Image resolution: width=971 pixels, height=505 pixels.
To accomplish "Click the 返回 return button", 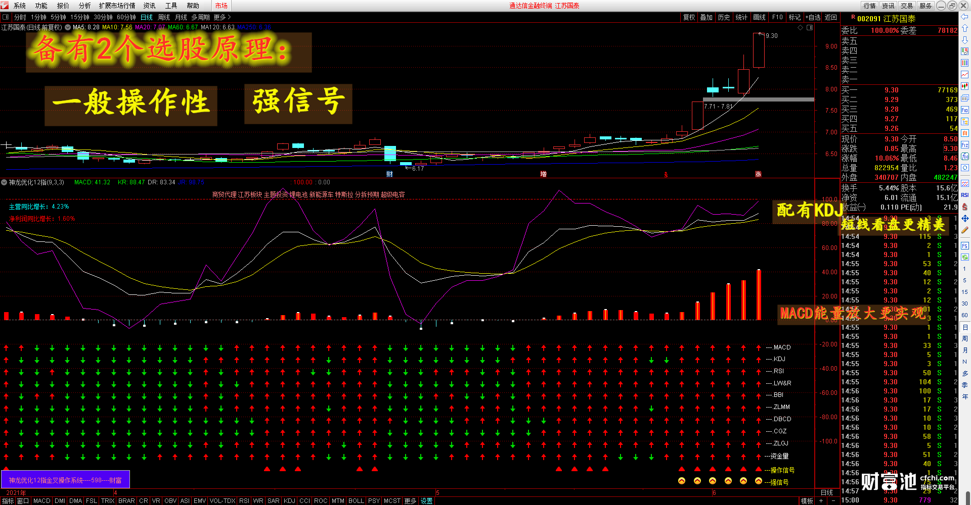I will 831,17.
